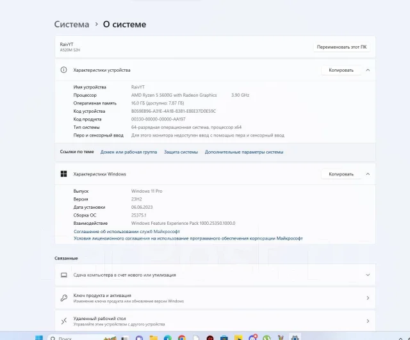
Task: Open Microsoft Edge from the taskbar
Action: 168,338
